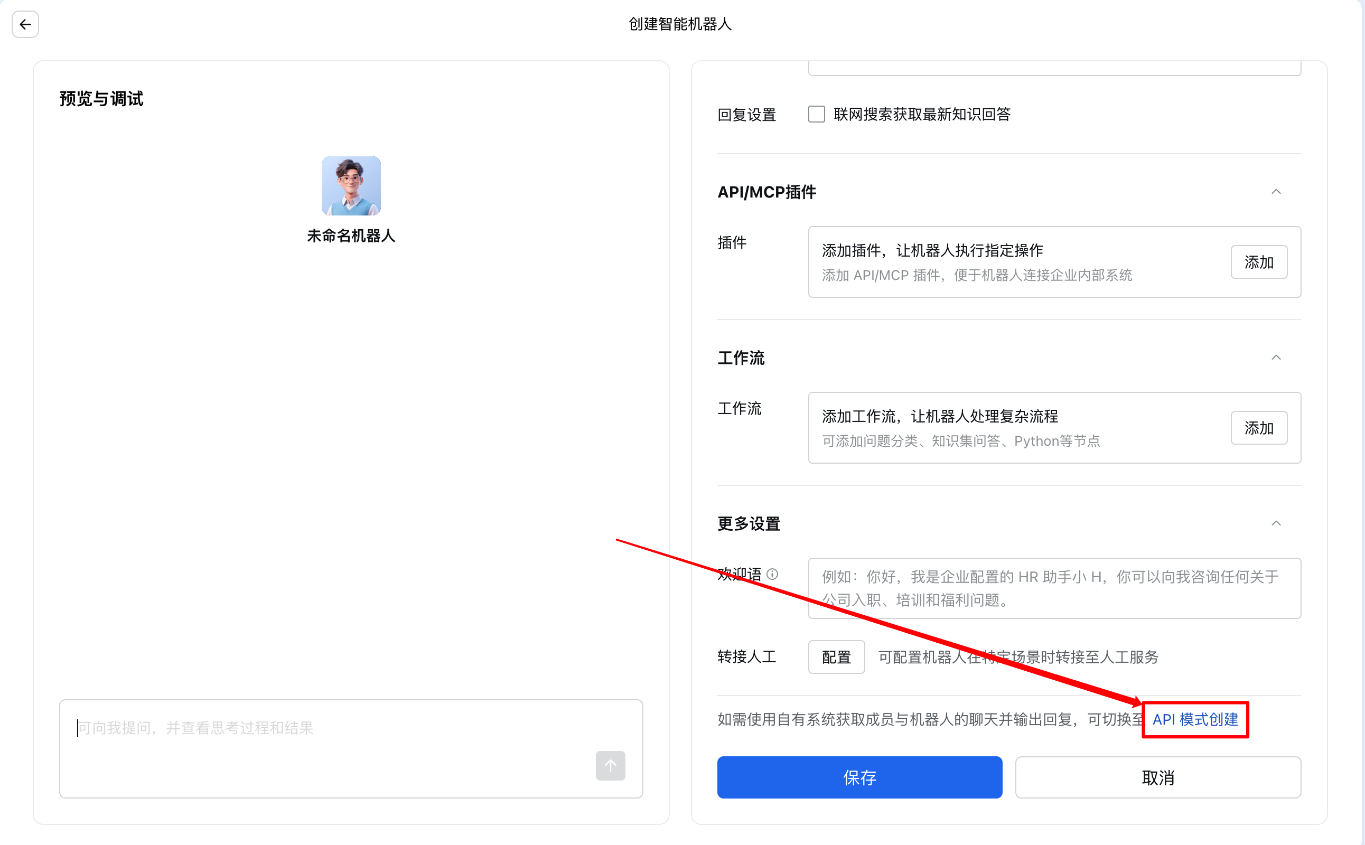
Task: Click 配置 button for 转接人工
Action: (836, 656)
